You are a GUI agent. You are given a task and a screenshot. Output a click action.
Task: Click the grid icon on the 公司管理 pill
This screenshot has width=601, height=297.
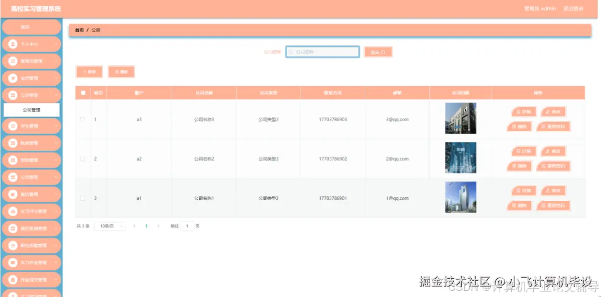(13, 95)
